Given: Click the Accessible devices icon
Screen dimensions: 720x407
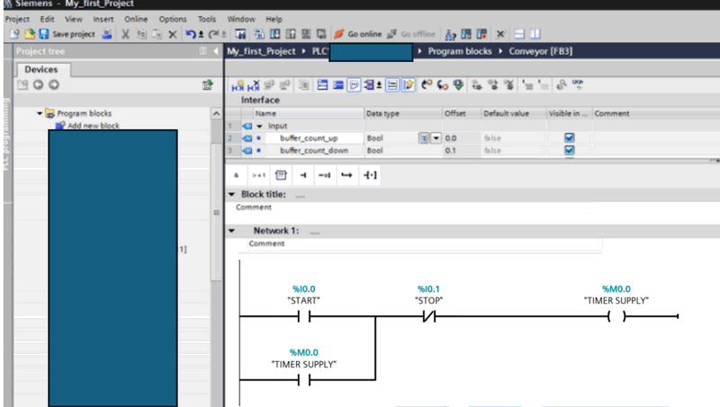Looking at the screenshot, I should coord(451,34).
